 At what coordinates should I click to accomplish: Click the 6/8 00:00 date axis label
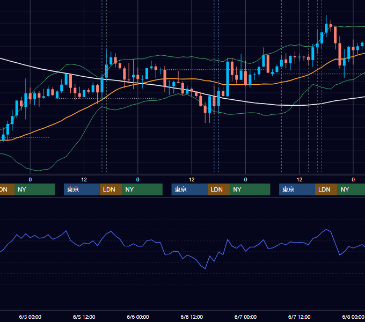(x=353, y=317)
